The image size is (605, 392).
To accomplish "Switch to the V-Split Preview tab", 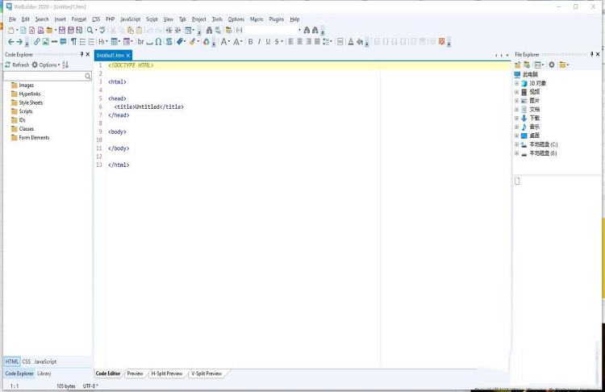I will 207,373.
